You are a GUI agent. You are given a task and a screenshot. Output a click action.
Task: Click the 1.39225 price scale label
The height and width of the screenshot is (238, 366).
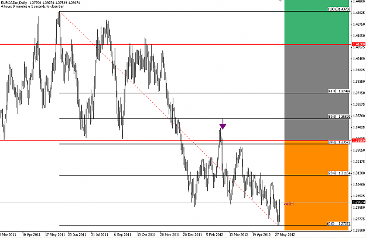359,70
